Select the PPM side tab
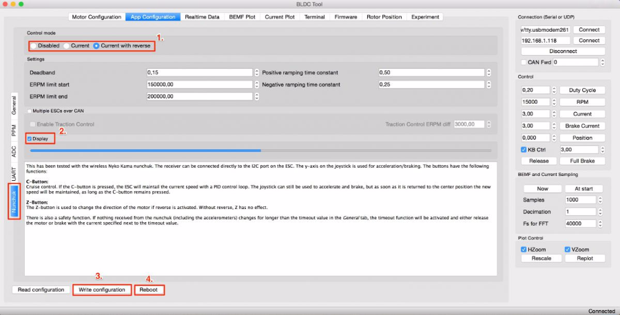The image size is (620, 315). (x=14, y=130)
